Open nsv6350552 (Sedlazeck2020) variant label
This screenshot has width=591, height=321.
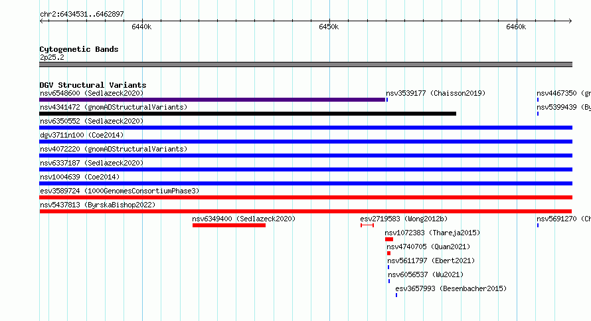pyautogui.click(x=92, y=121)
